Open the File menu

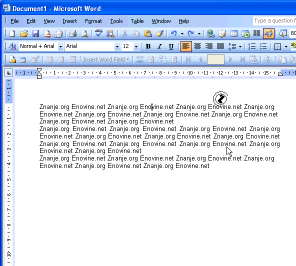pyautogui.click(x=14, y=21)
